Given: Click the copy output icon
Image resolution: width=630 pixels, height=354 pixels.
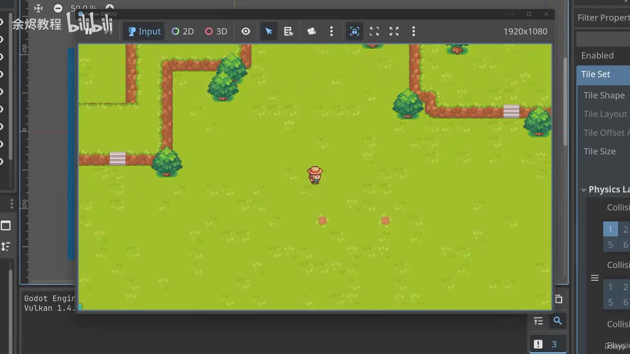Looking at the screenshot, I should click(559, 299).
